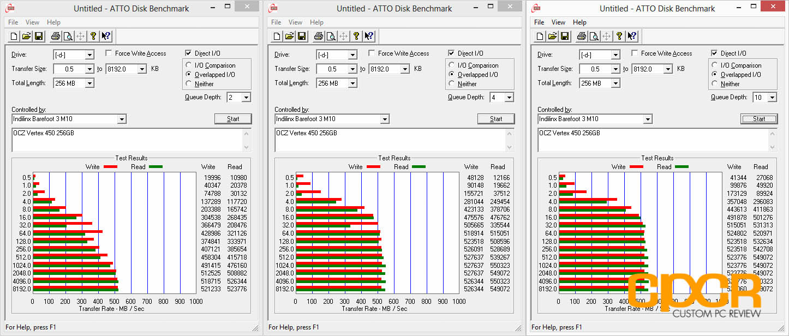Image resolution: width=789 pixels, height=336 pixels.
Task: Click yellow About question icon, Queue Depth 4 window
Action: (356, 36)
